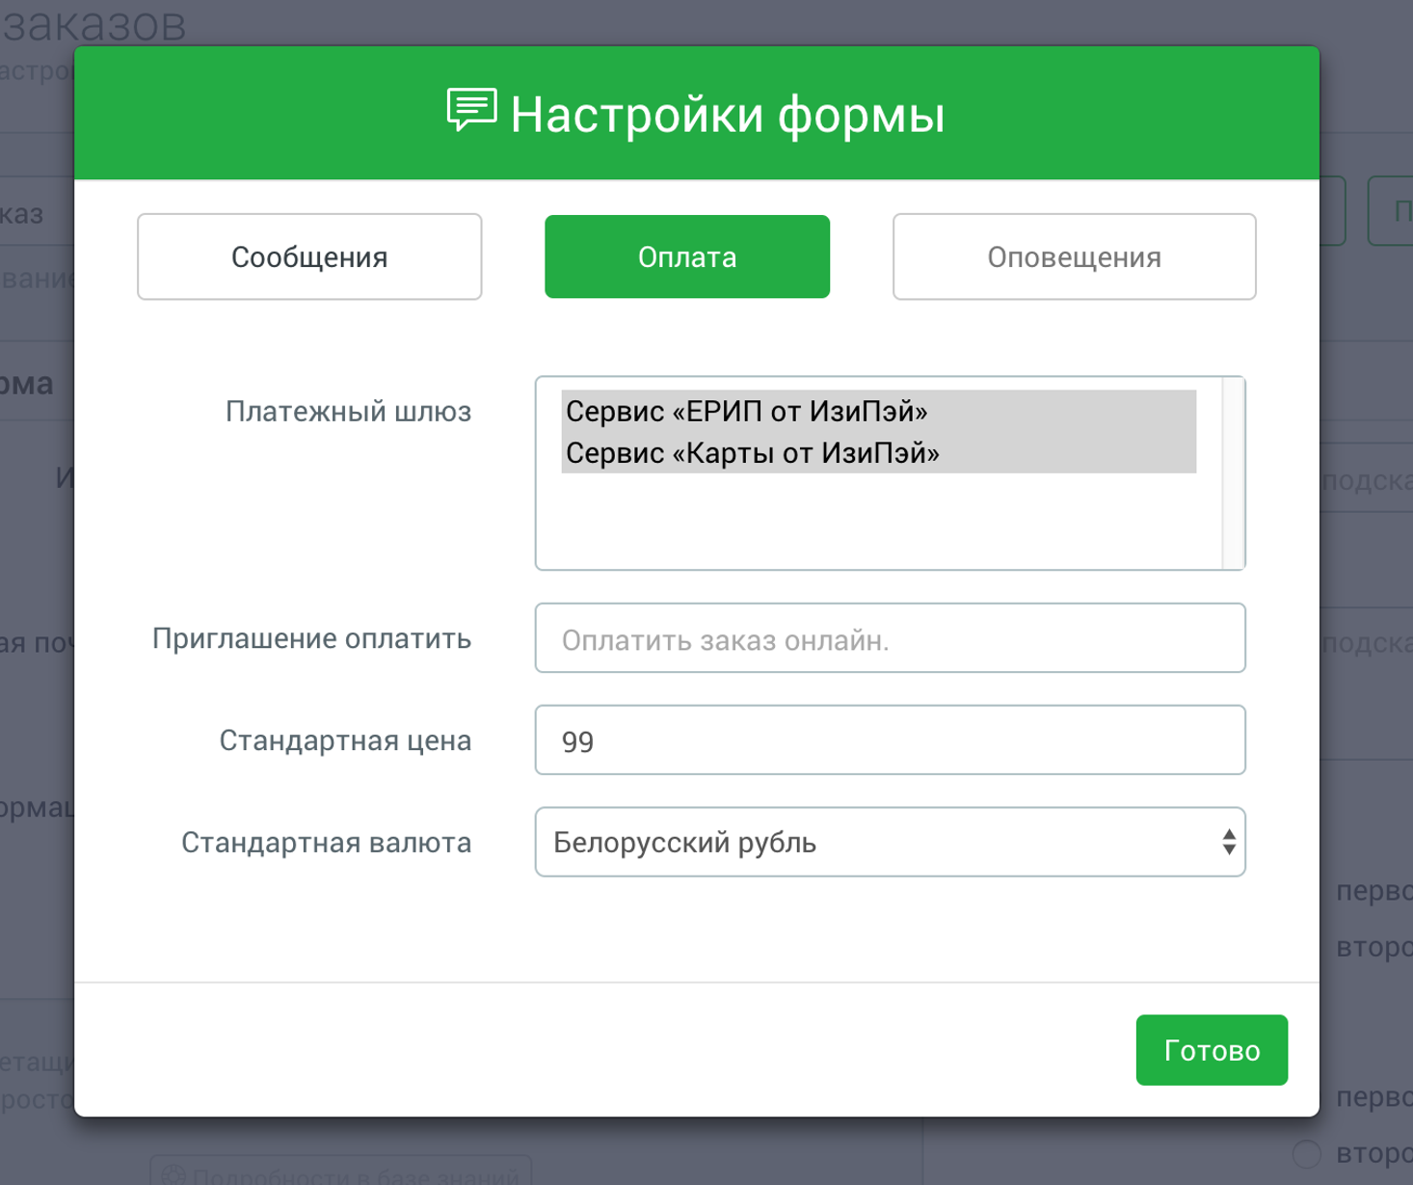Switch to the Сообщения tab
Image resolution: width=1413 pixels, height=1185 pixels.
point(309,256)
